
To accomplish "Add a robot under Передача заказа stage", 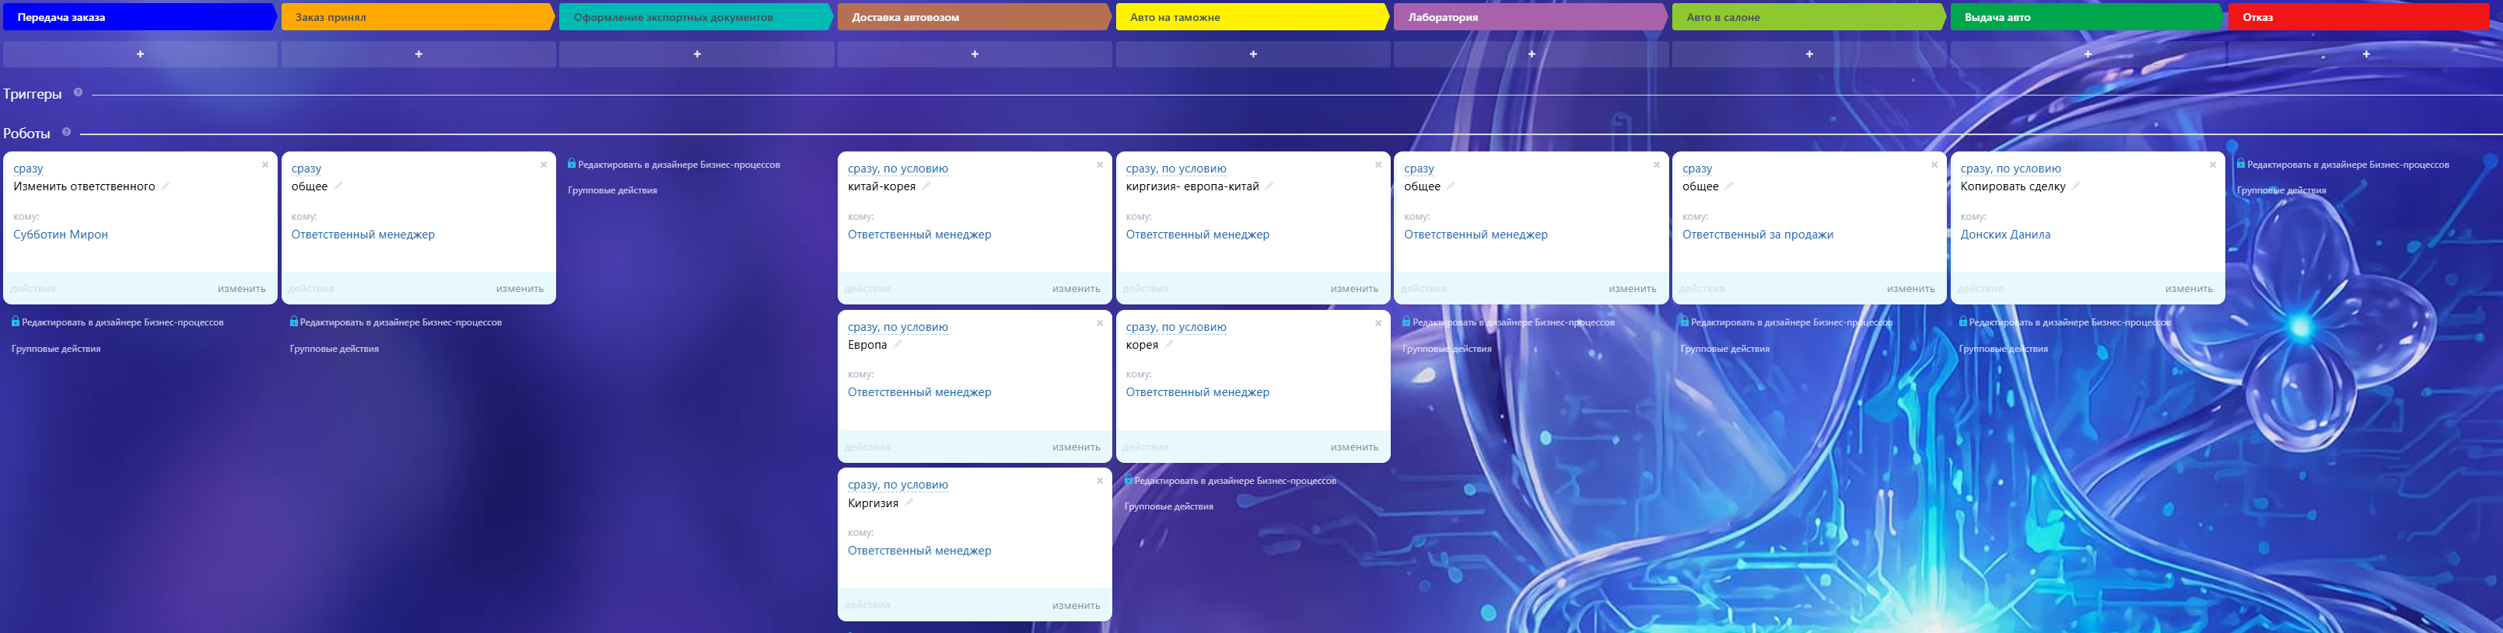I will tap(140, 54).
